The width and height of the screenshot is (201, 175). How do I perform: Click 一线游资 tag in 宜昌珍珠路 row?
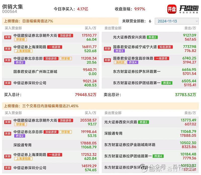pyautogui.click(x=162, y=58)
